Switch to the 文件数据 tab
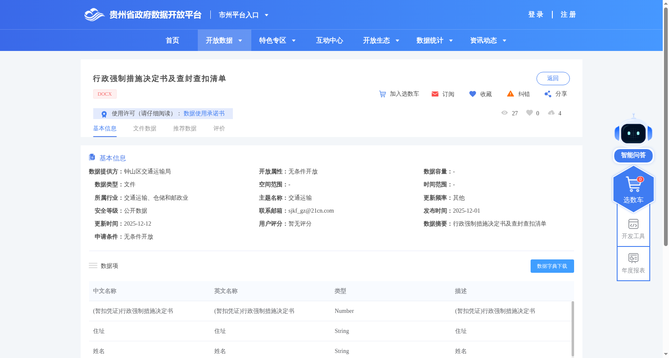The image size is (669, 358). click(145, 129)
